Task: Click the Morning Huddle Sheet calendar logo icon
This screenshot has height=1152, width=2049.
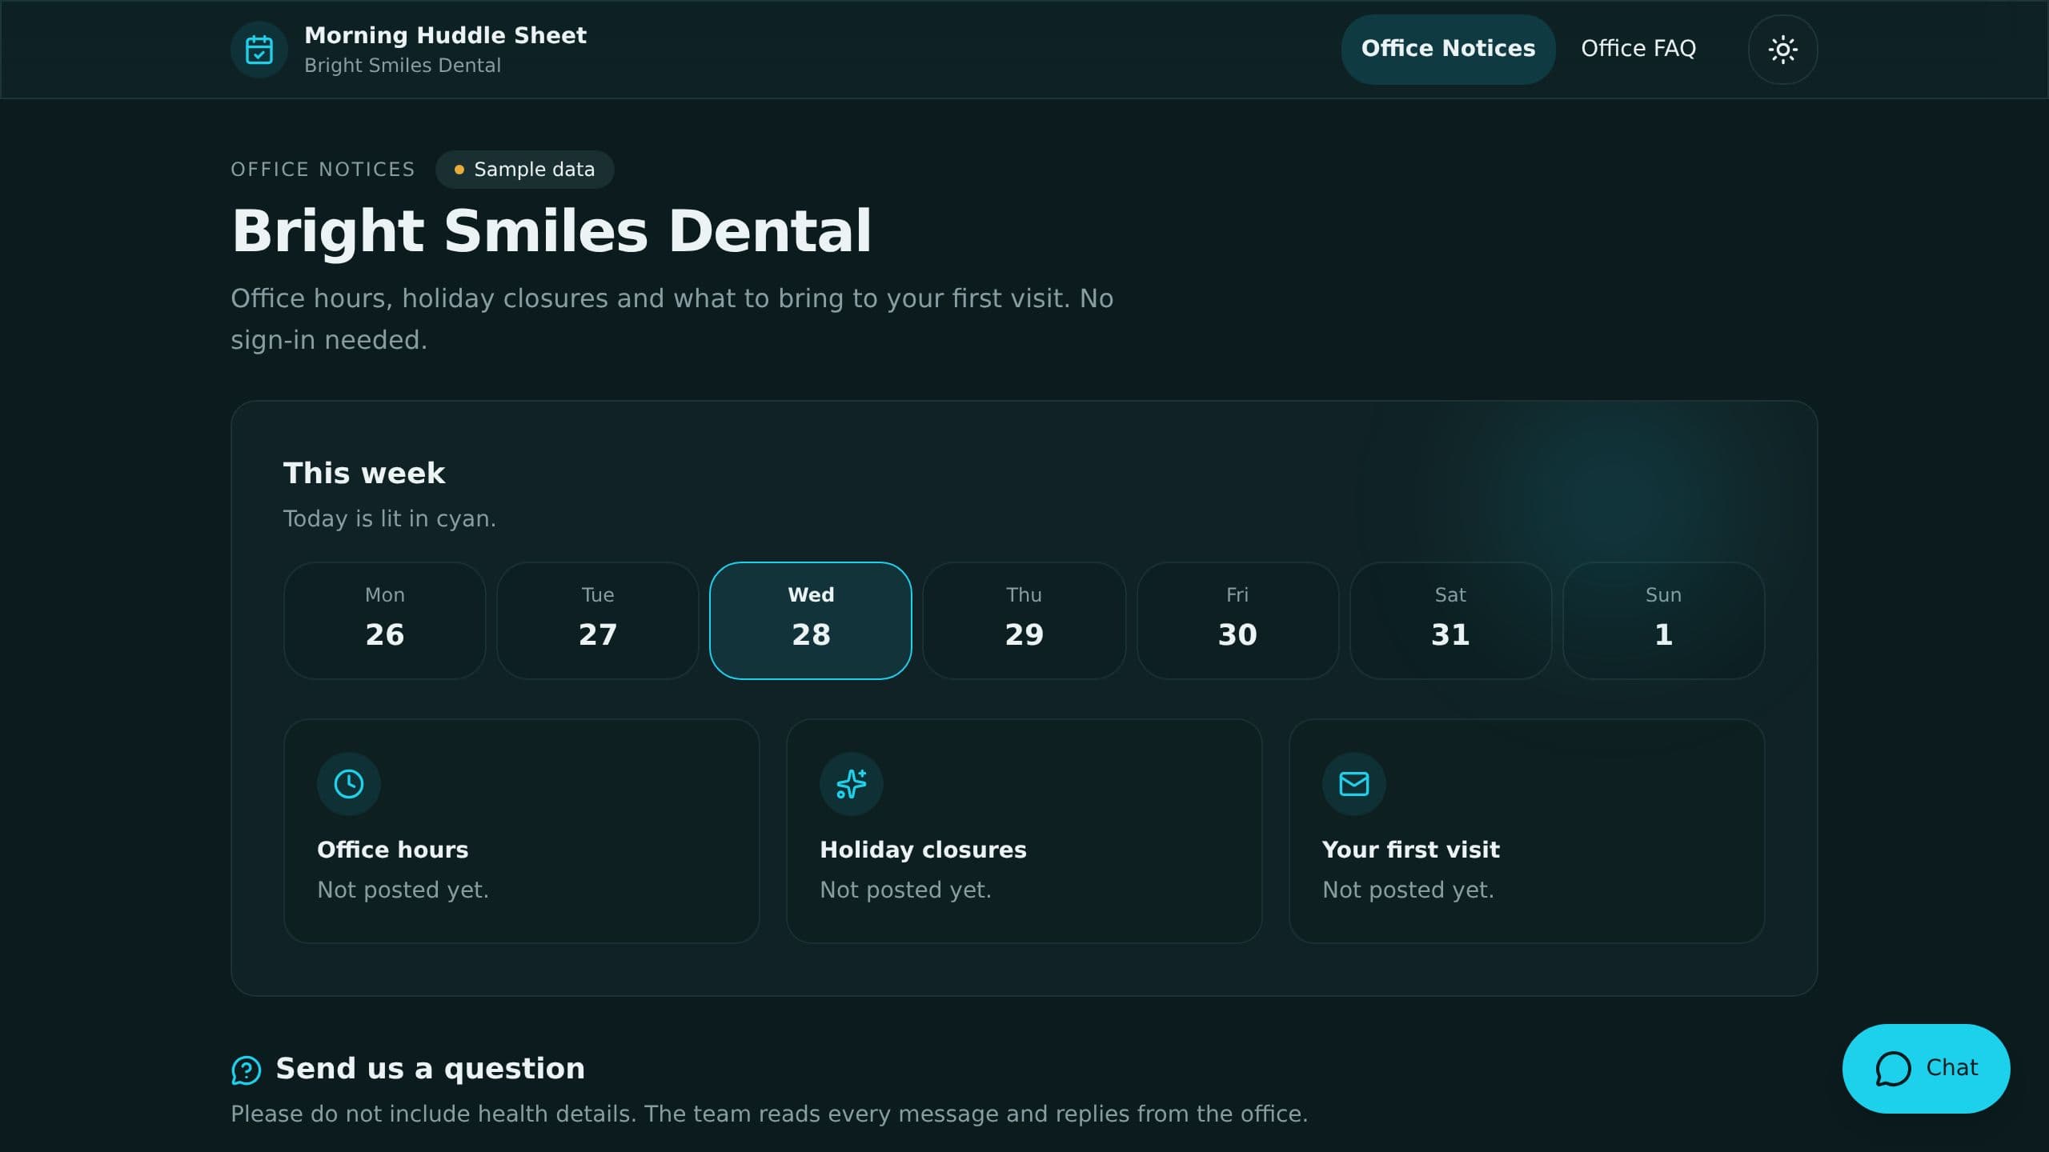Action: 259,50
